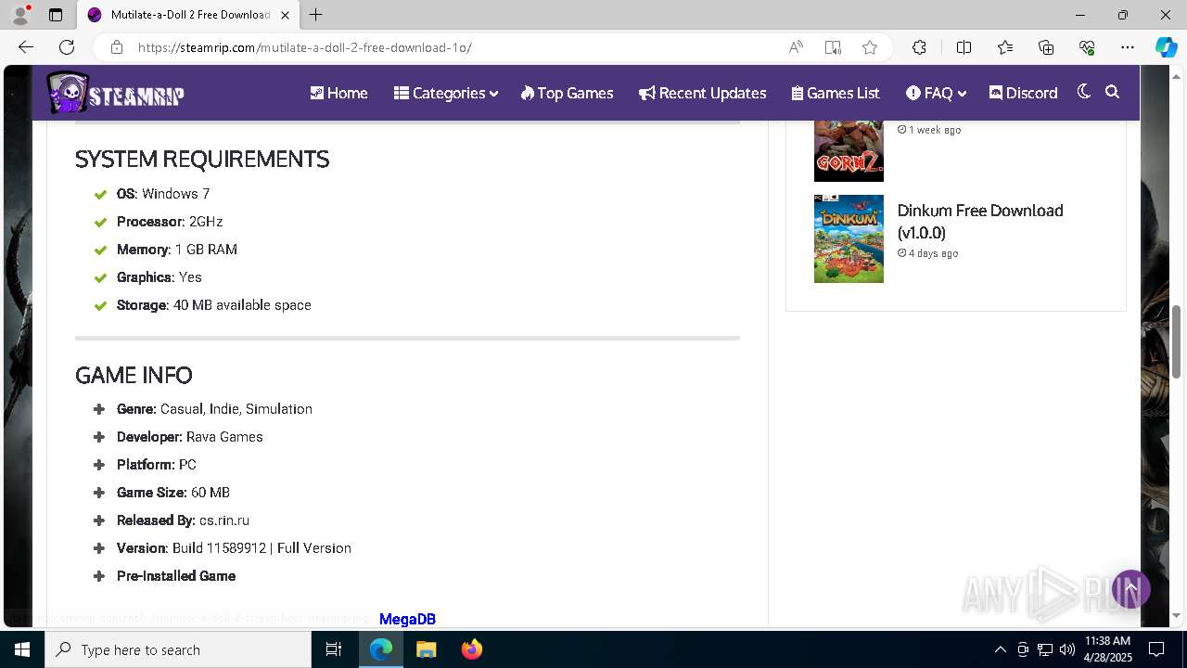The height and width of the screenshot is (668, 1187).
Task: Click 'Version: Build 11589912 | Full Version' text
Action: click(234, 548)
